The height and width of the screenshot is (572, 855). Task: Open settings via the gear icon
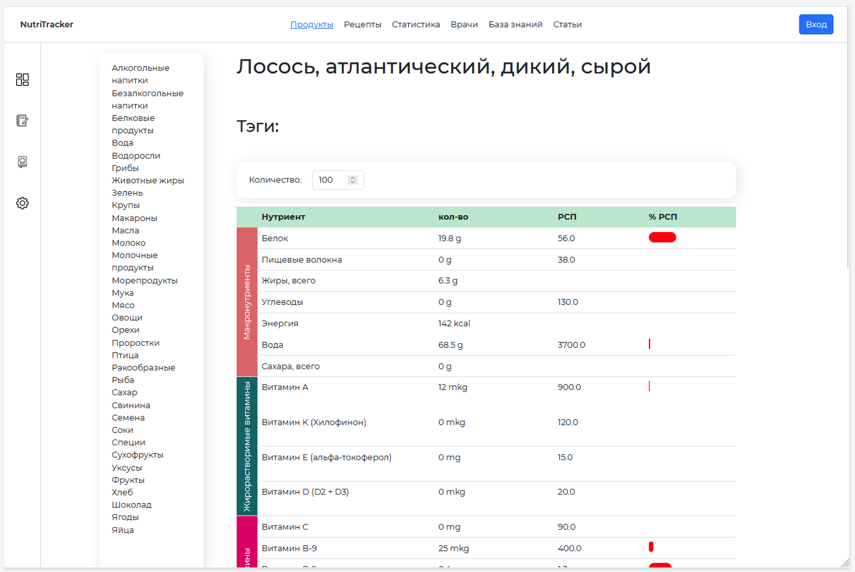click(22, 203)
